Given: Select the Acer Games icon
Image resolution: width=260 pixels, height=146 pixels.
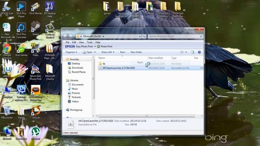Looking at the screenshot, I should pyautogui.click(x=22, y=50).
